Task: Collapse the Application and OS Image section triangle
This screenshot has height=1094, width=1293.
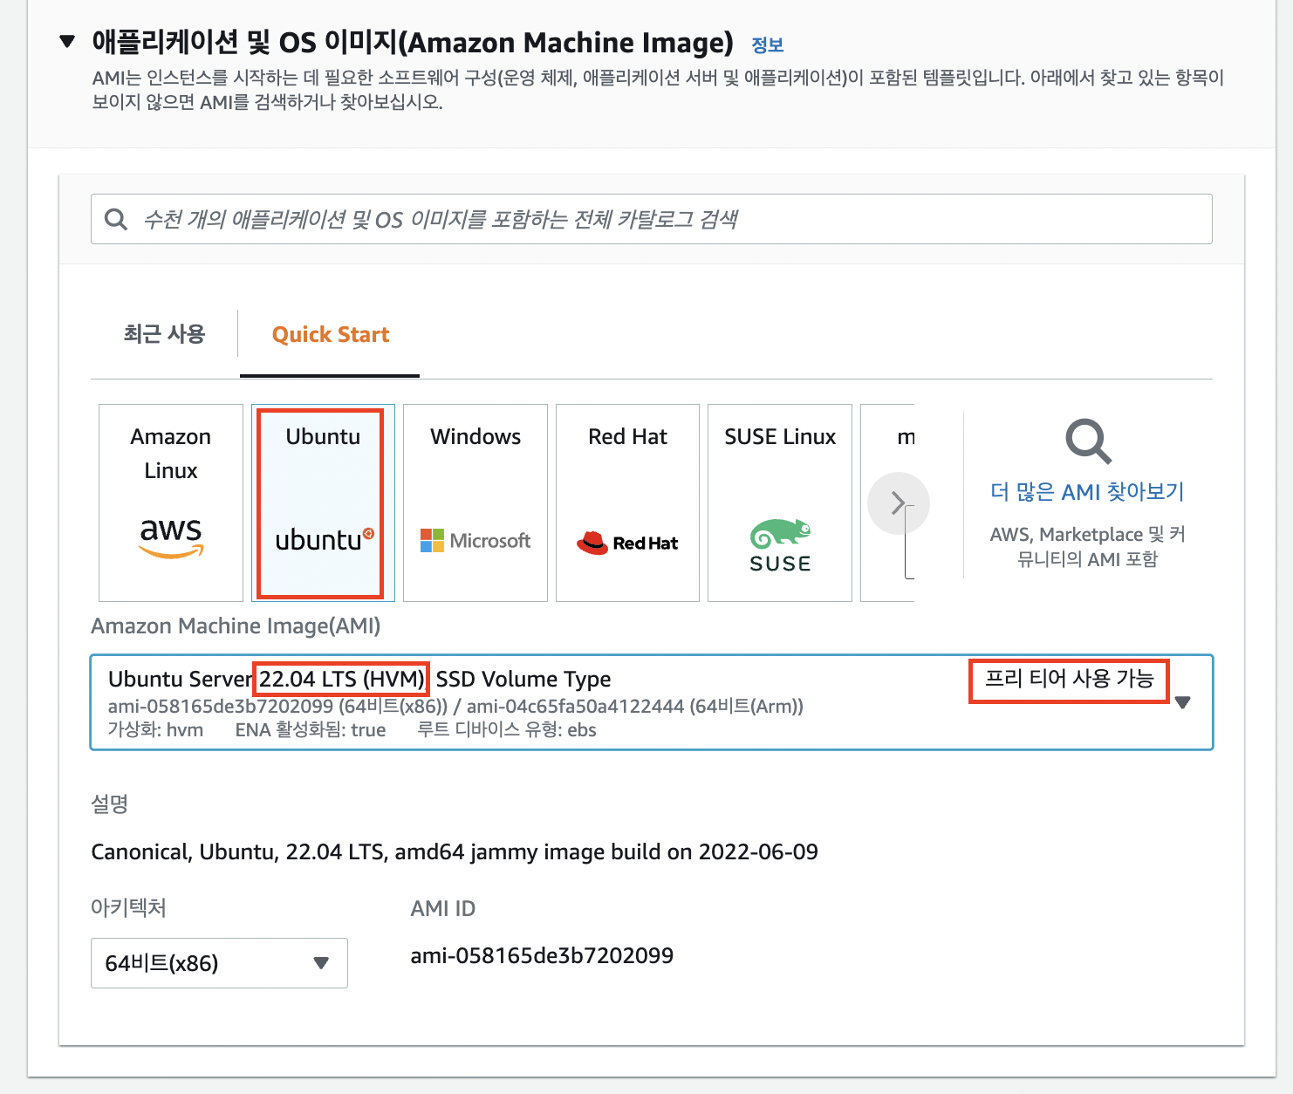Action: click(x=67, y=41)
